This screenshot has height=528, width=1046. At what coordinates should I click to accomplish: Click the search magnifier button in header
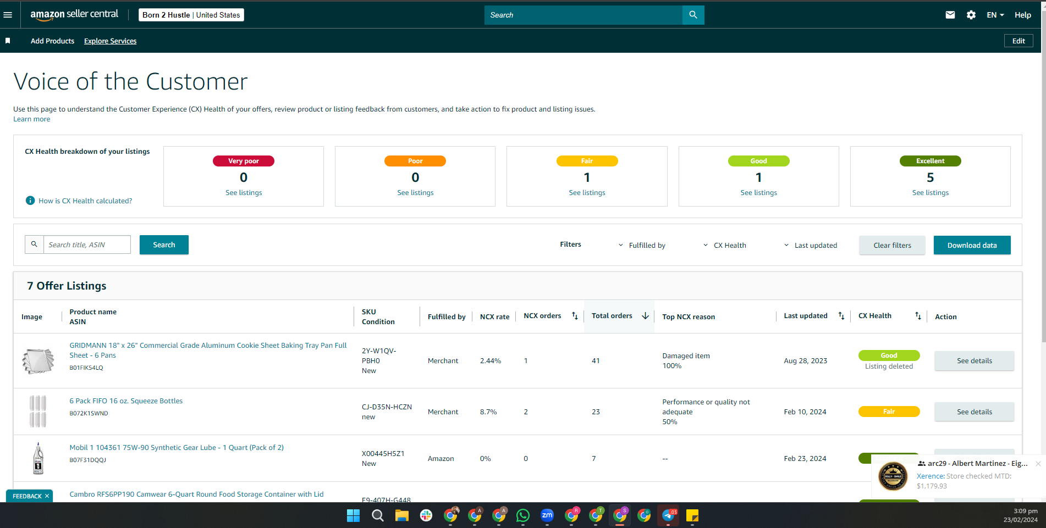[693, 15]
